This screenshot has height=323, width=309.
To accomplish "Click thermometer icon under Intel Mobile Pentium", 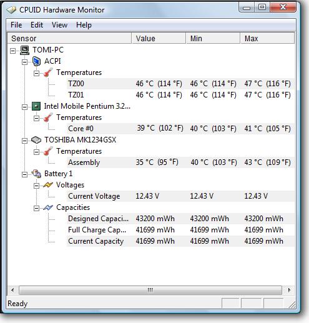I will [48, 117].
